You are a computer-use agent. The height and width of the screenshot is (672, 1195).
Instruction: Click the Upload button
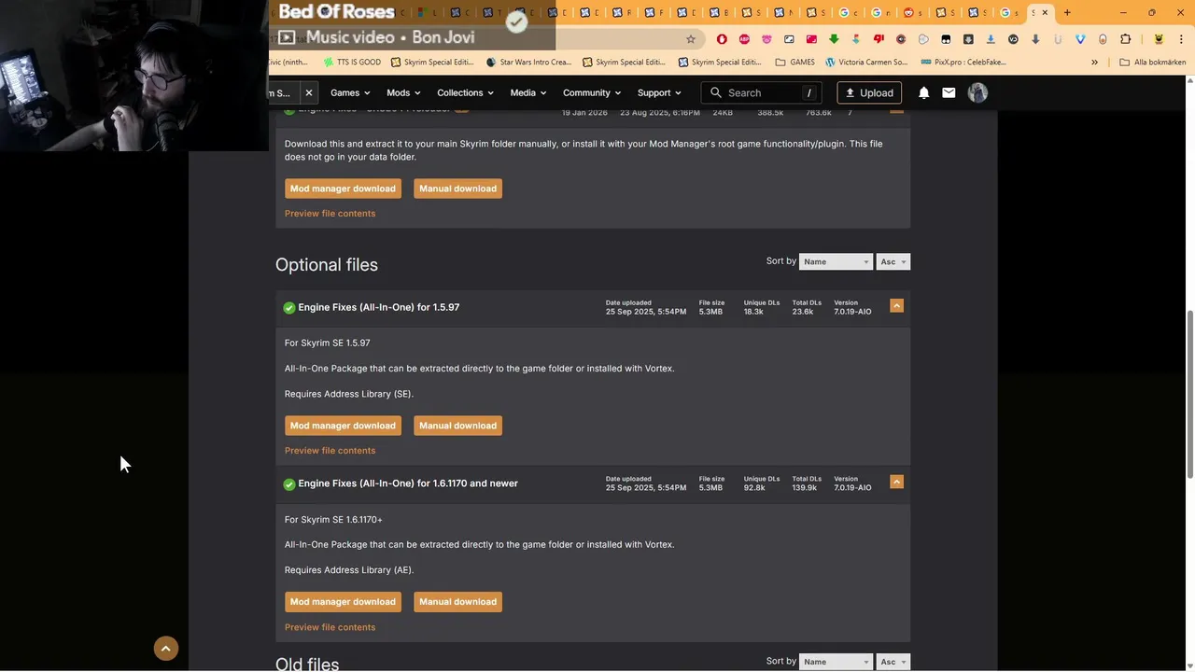point(869,92)
